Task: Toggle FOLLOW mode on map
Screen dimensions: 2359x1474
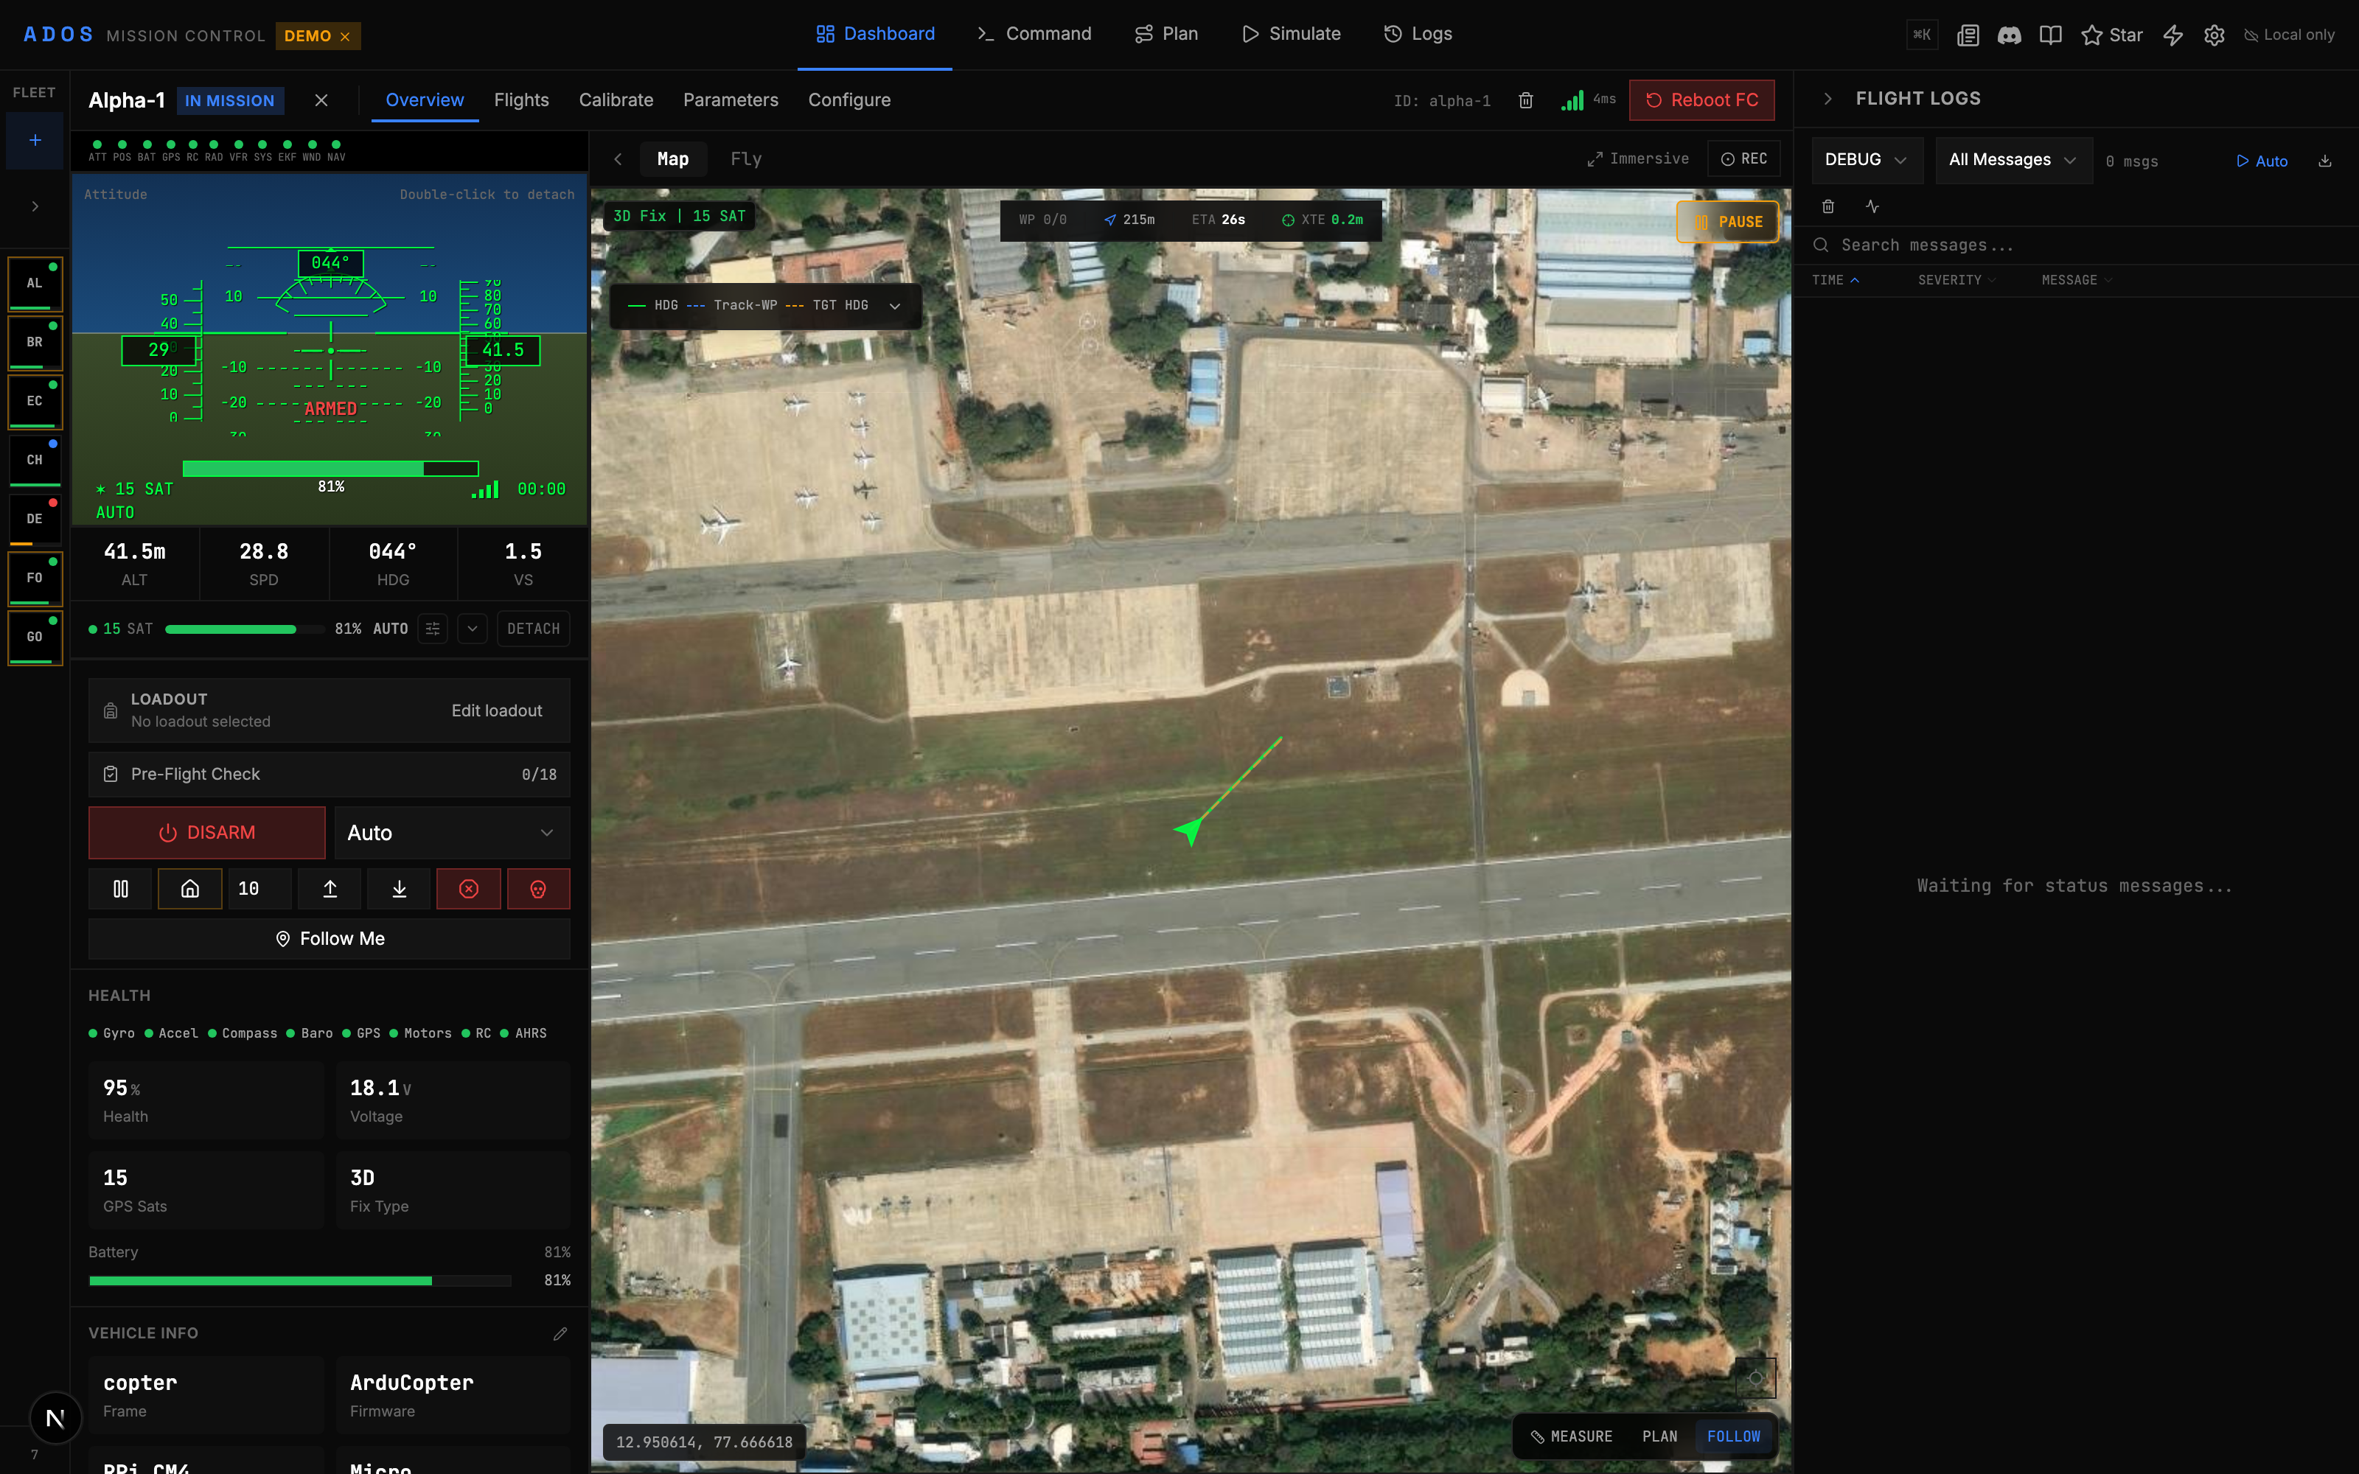Action: coord(1733,1436)
